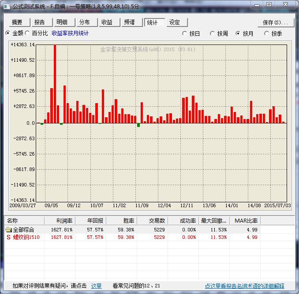Click the folder icon beside 全部综合
The image size is (299, 294).
click(8, 230)
